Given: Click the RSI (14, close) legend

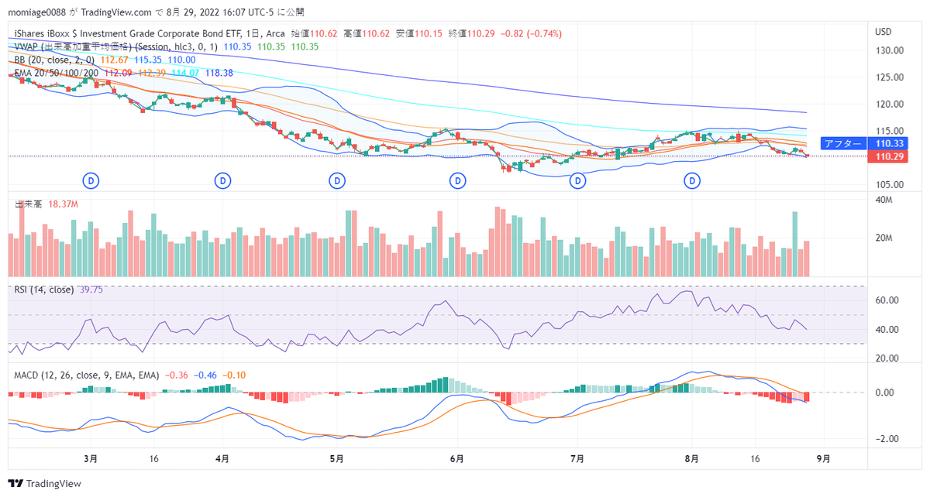Looking at the screenshot, I should coord(44,290).
